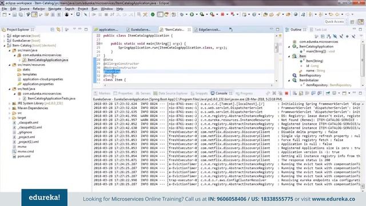Close the ItemCatalo... editor tab
This screenshot has width=366, height=206.
pyautogui.click(x=189, y=30)
